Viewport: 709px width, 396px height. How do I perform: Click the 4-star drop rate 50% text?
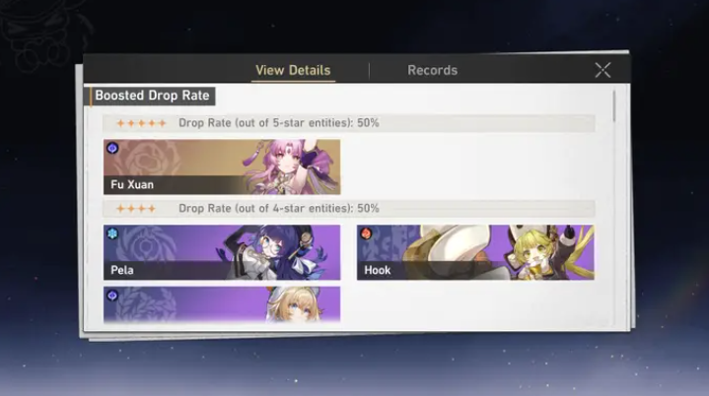coord(278,209)
